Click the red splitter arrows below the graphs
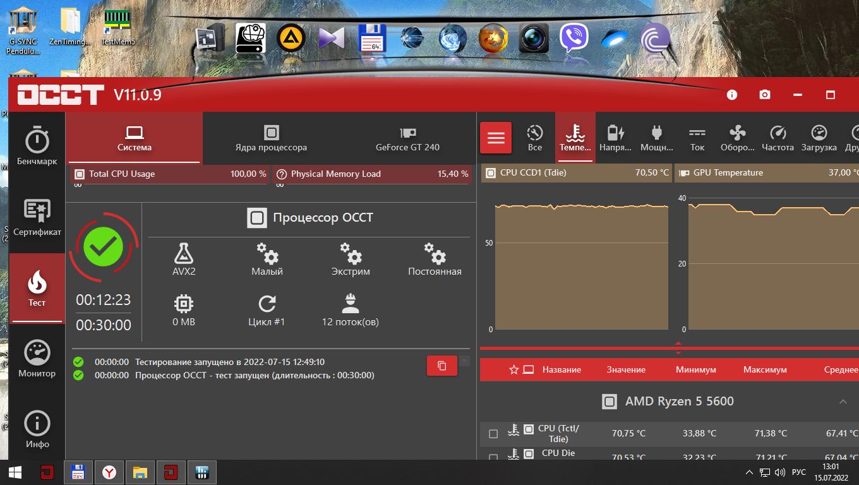The height and width of the screenshot is (485, 859). pos(678,349)
